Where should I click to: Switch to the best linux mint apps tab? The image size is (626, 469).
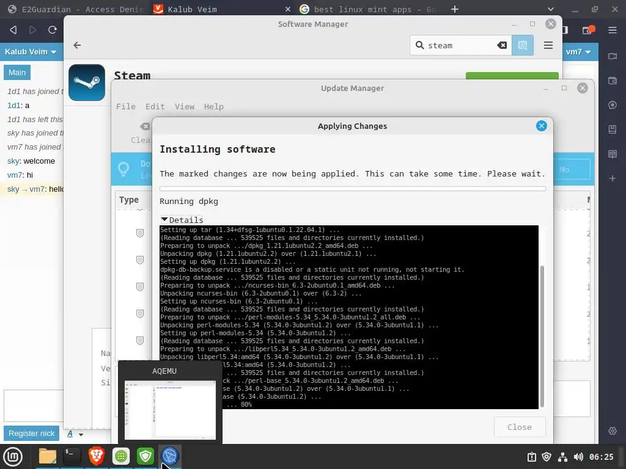367,9
